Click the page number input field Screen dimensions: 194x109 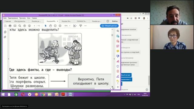coord(35,26)
